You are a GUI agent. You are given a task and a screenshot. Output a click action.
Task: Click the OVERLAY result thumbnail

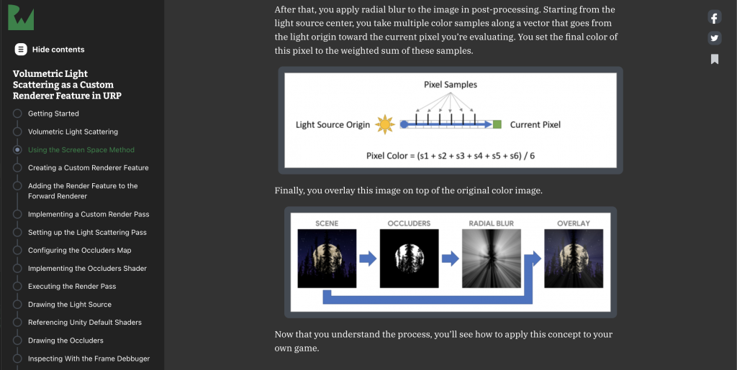pyautogui.click(x=574, y=259)
